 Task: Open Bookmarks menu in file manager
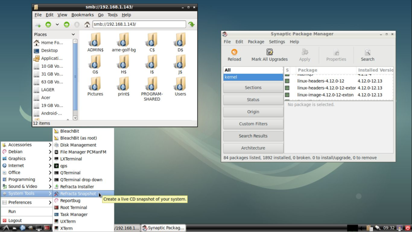82,15
